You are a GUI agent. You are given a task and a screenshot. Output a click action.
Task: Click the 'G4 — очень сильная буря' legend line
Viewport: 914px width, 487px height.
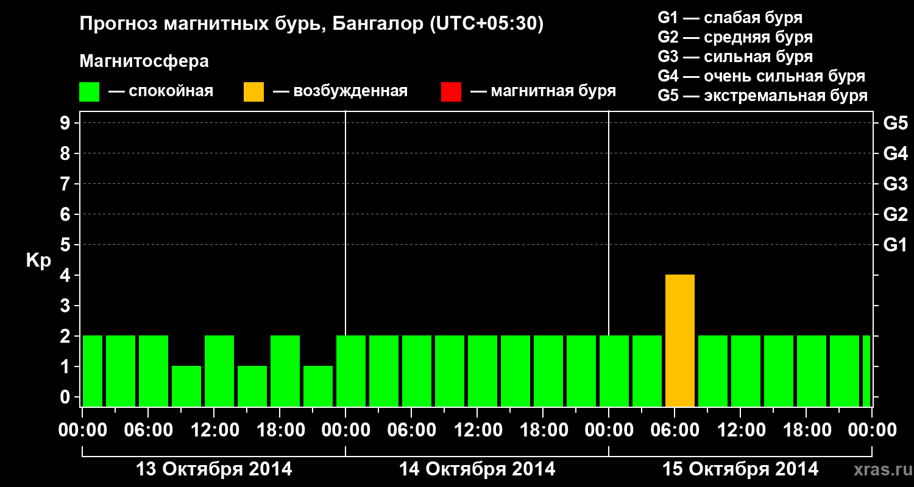[x=761, y=76]
